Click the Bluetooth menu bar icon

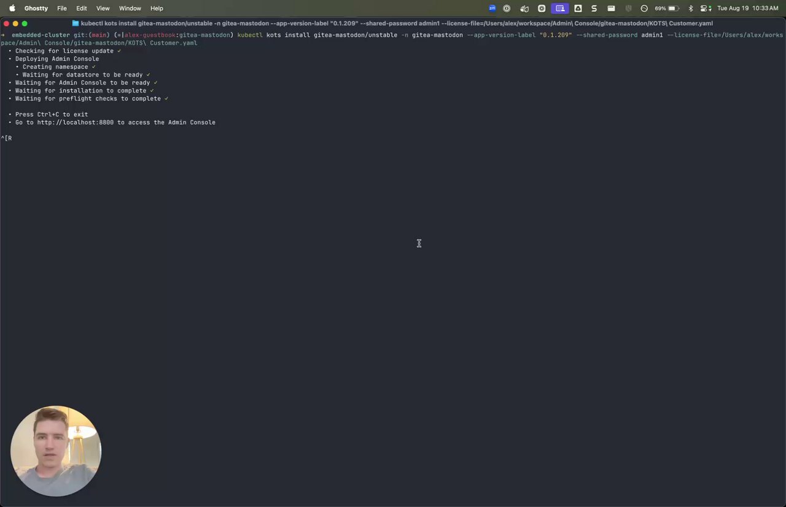click(x=691, y=9)
